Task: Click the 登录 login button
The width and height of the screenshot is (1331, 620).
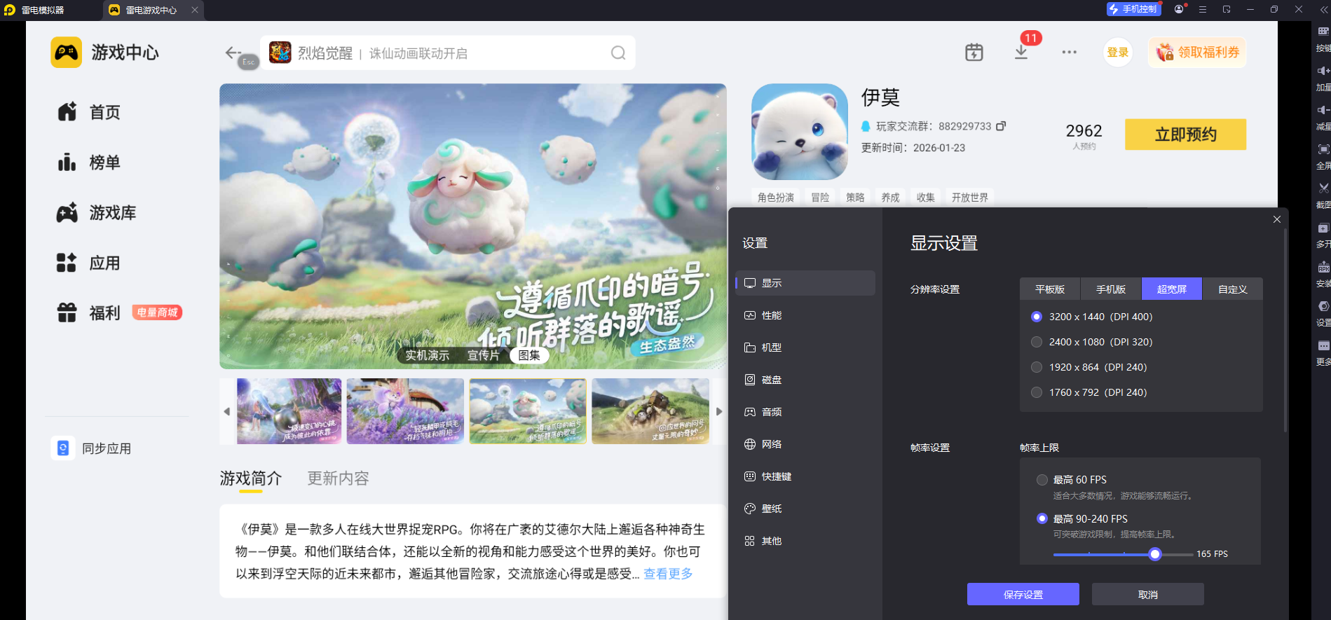Action: (x=1118, y=53)
